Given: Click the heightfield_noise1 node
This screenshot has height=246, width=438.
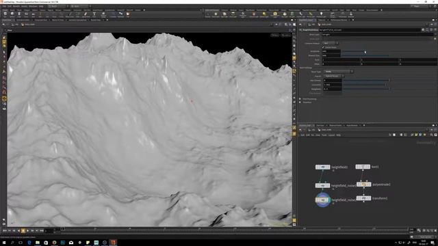Looking at the screenshot, I should (x=322, y=185).
